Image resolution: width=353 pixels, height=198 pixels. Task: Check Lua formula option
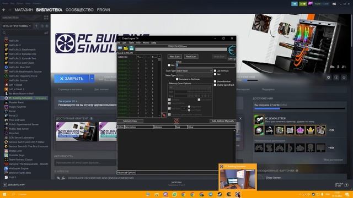tap(215, 71)
